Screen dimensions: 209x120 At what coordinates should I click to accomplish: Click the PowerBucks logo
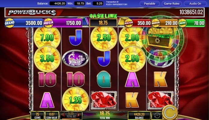[x=32, y=13]
